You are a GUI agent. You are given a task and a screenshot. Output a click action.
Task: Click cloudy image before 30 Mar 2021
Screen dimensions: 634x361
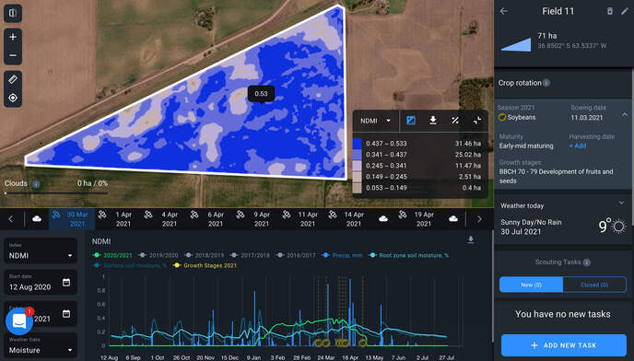pos(37,218)
